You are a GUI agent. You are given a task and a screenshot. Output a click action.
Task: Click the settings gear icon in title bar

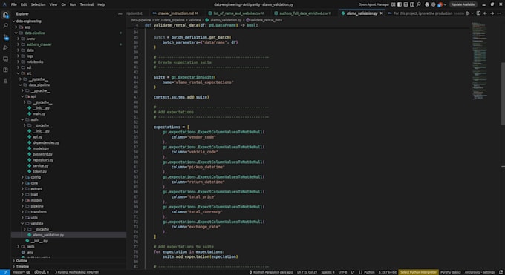[434, 4]
